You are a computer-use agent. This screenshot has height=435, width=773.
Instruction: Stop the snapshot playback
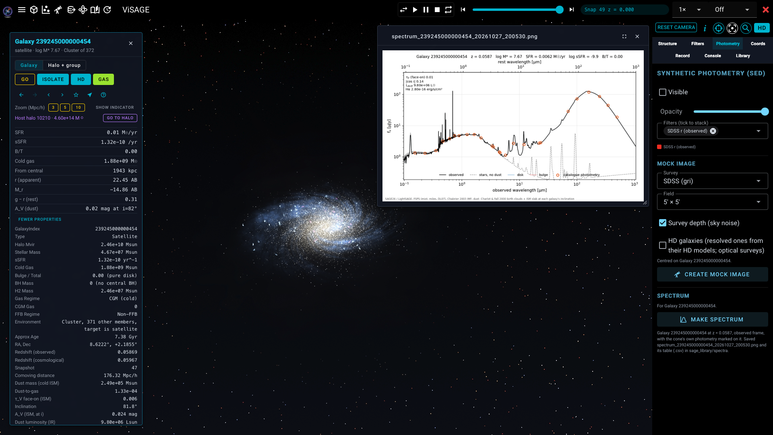(x=437, y=10)
